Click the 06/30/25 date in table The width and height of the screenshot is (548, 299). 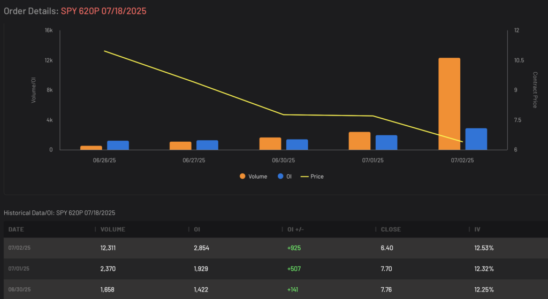[19, 289]
